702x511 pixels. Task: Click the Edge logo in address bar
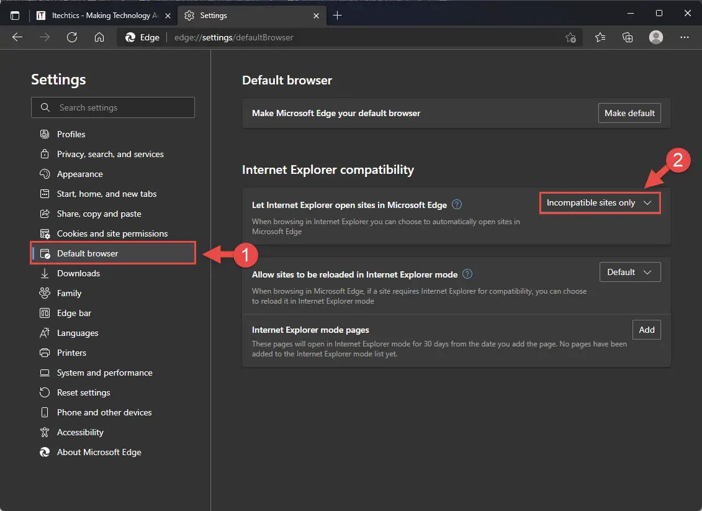(x=130, y=38)
